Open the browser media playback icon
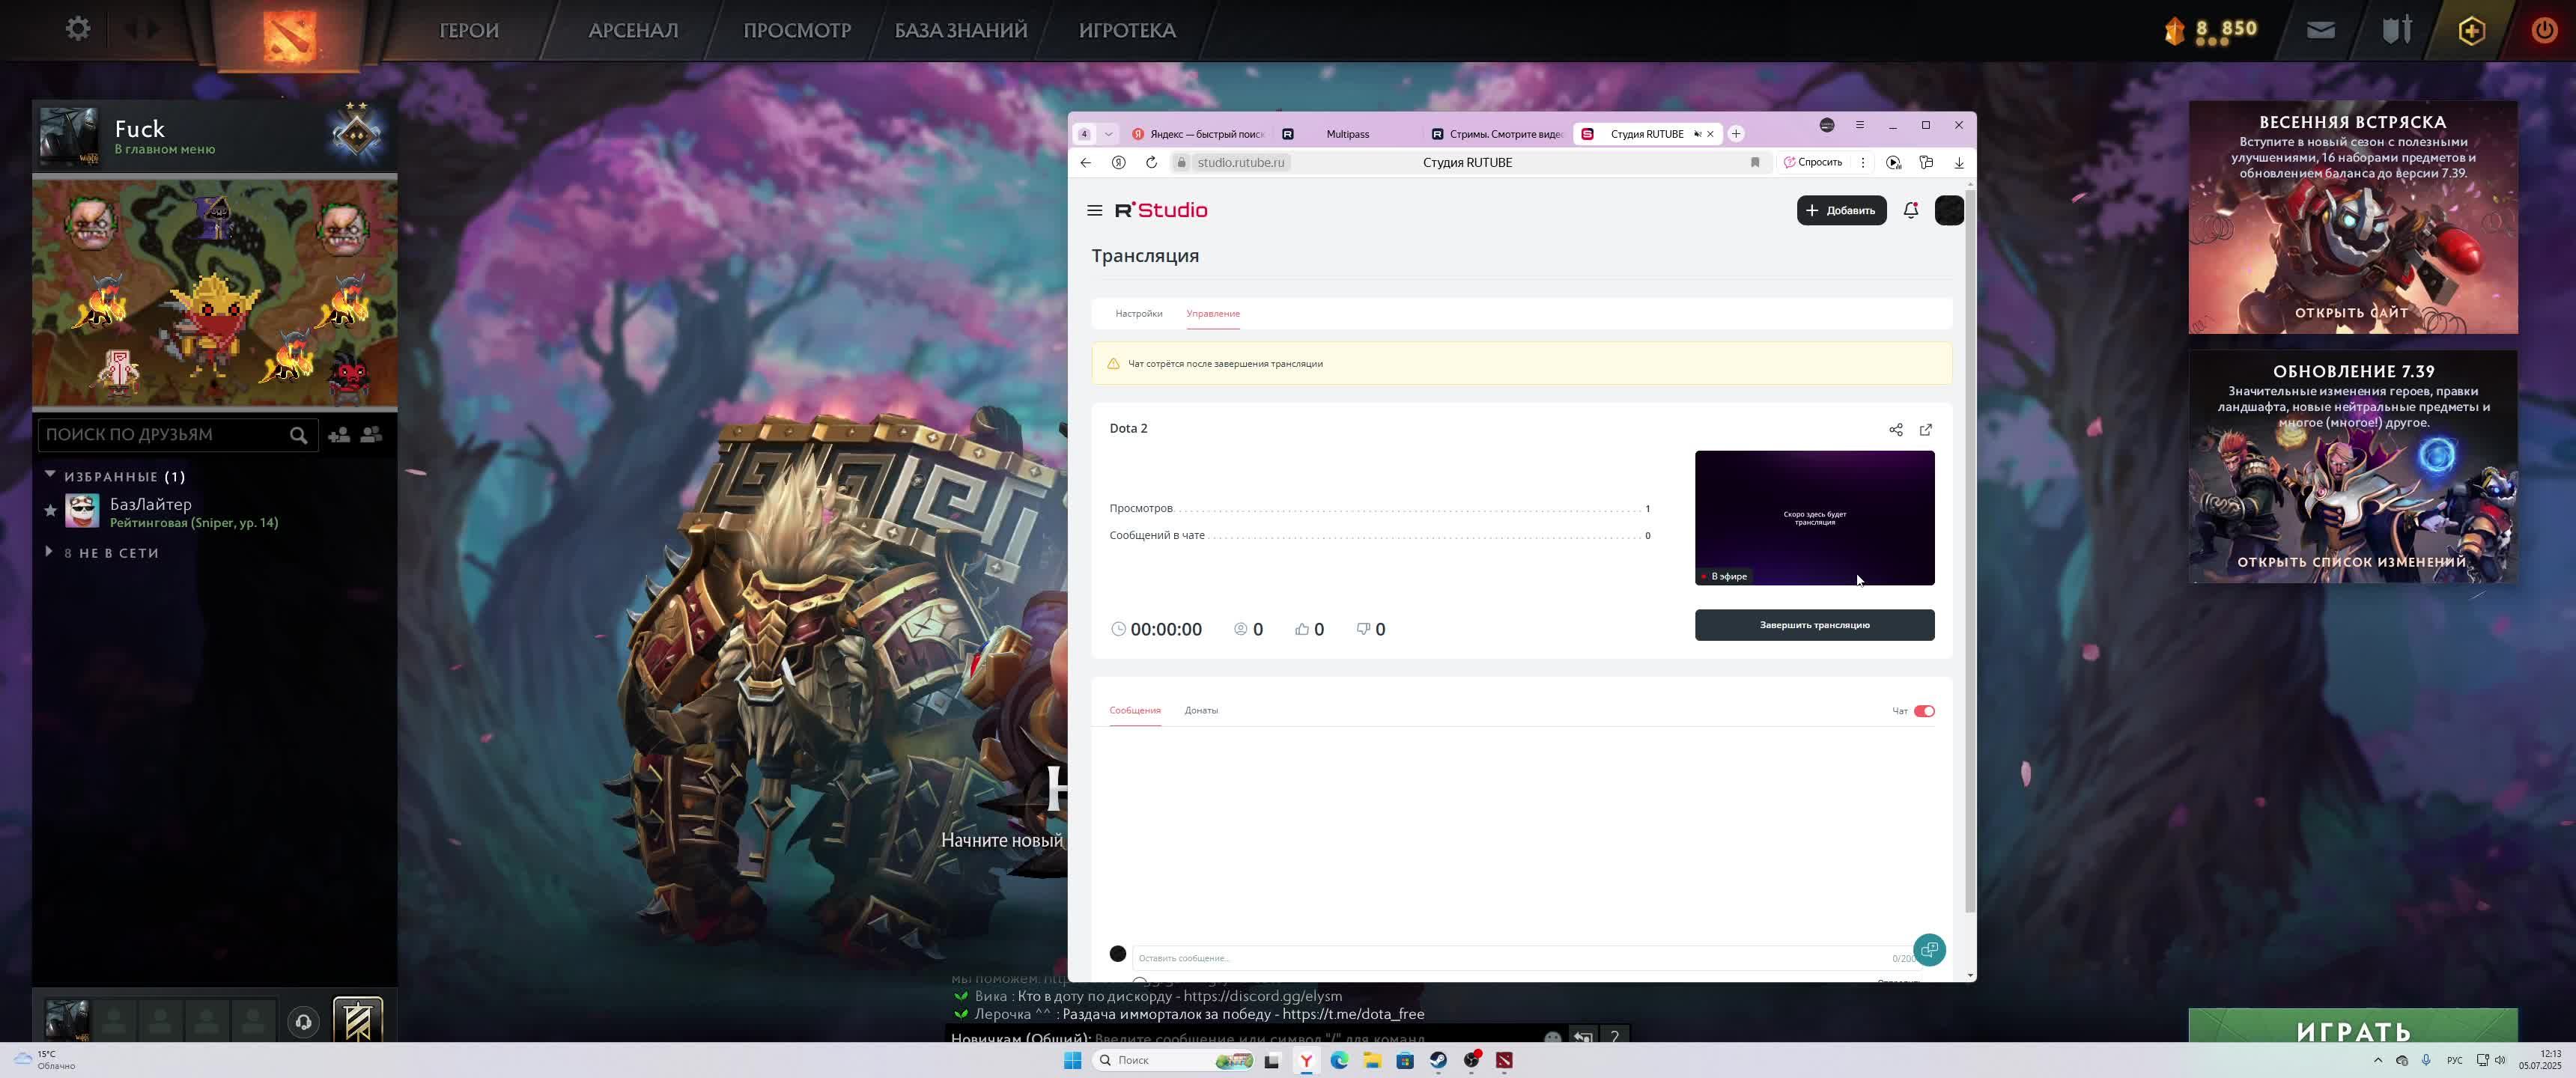2576x1078 pixels. coord(1893,162)
